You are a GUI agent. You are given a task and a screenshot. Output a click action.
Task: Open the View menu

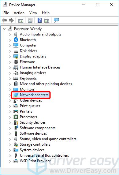[x=33, y=13]
